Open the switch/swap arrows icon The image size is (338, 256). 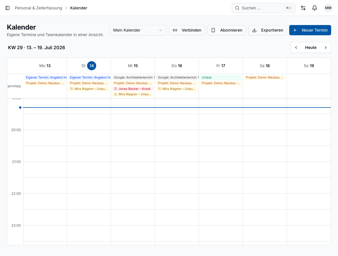click(x=303, y=8)
